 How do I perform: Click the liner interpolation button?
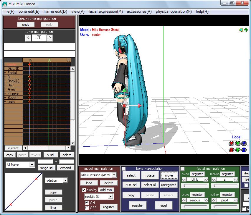coord(53,208)
